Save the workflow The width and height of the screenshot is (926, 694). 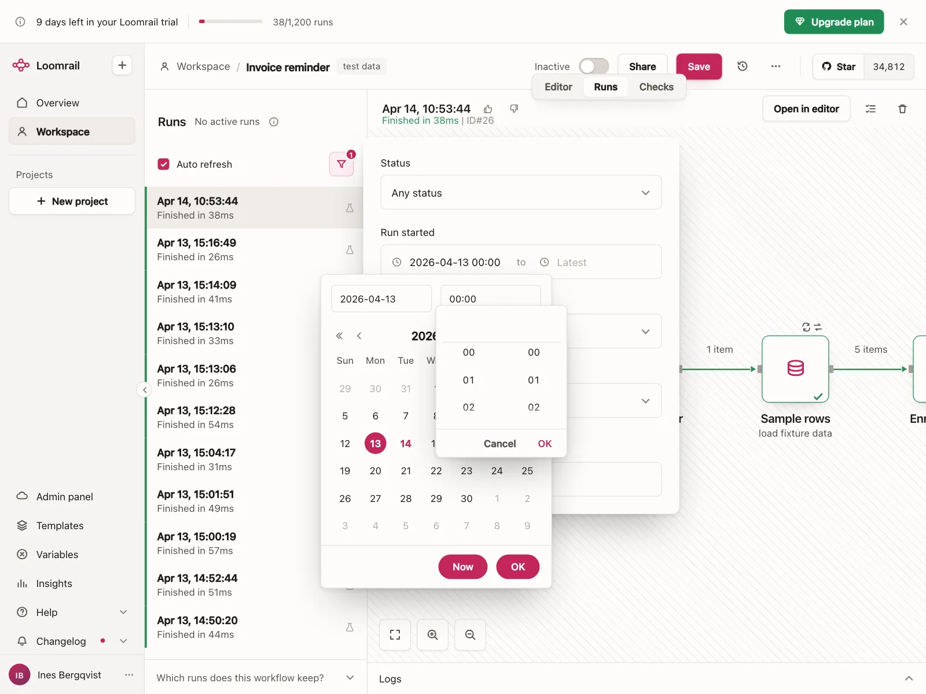coord(699,67)
